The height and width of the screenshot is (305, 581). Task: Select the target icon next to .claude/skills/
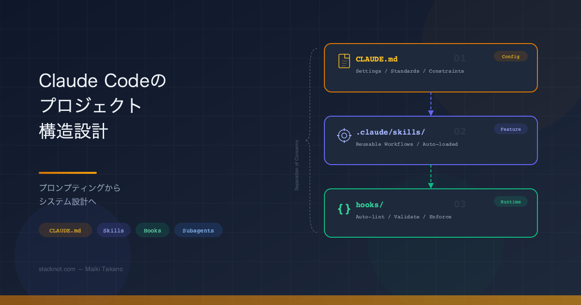click(344, 136)
